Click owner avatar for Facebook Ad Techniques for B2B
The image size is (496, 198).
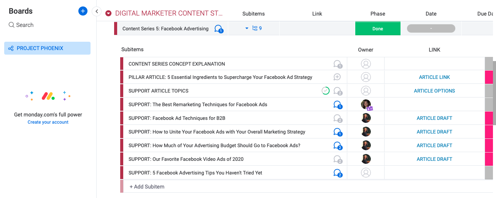(366, 118)
